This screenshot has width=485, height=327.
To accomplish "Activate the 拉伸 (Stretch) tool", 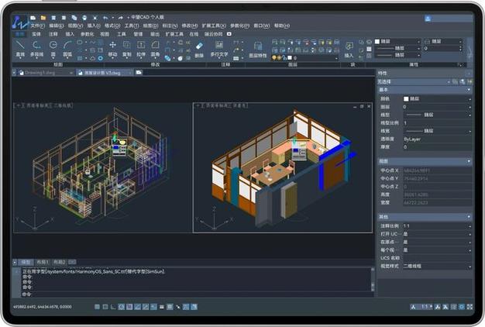I will pos(141,49).
